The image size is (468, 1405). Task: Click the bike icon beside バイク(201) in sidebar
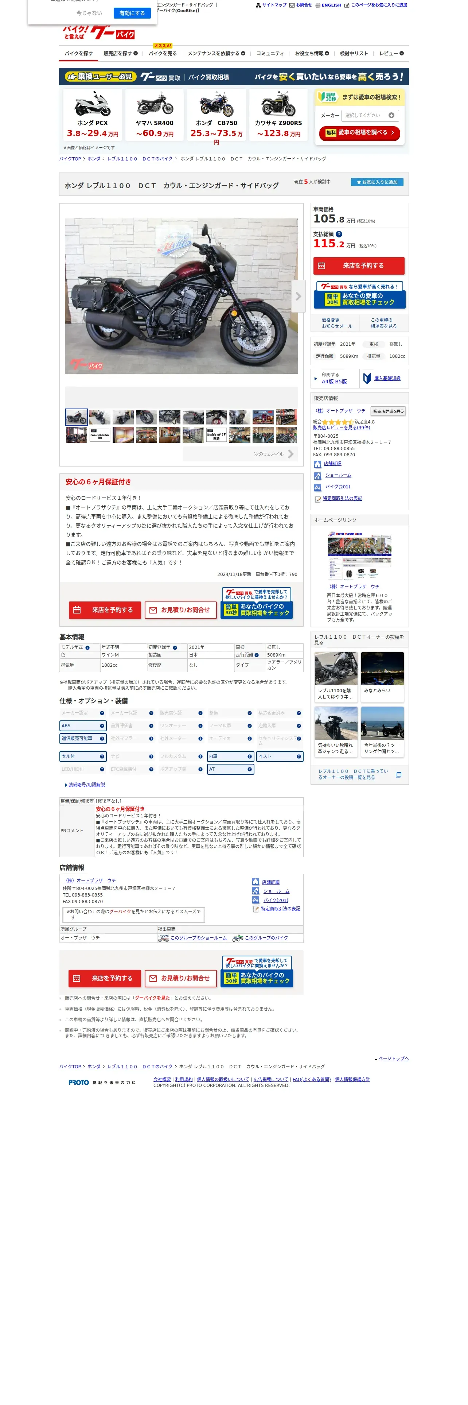point(317,487)
